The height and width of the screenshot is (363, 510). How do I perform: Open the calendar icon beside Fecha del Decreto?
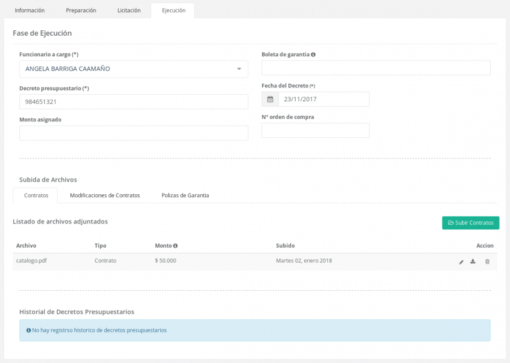pyautogui.click(x=269, y=98)
